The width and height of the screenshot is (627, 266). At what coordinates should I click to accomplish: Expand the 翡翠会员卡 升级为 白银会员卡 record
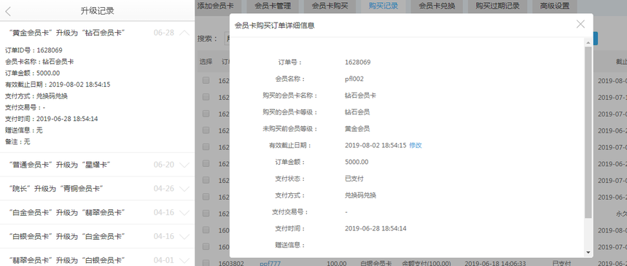point(184,260)
